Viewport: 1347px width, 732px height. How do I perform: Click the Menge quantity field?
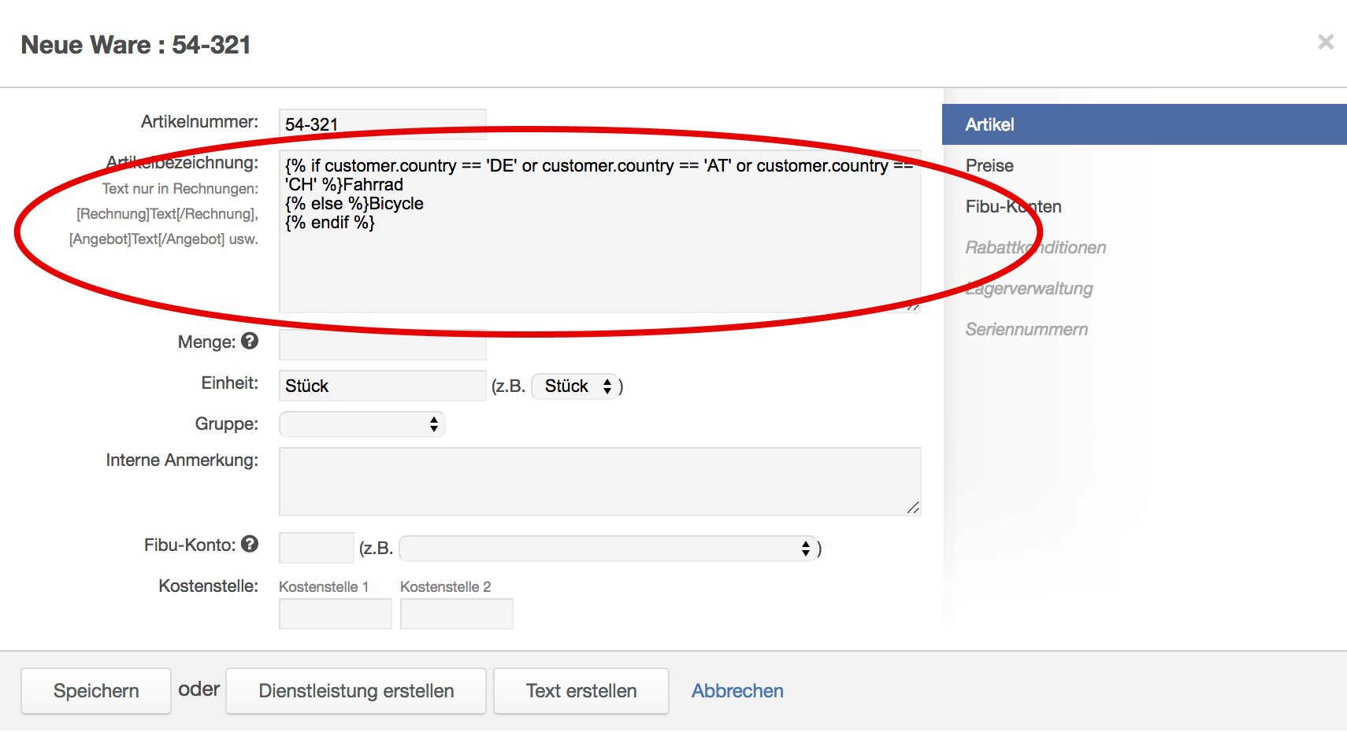point(383,345)
